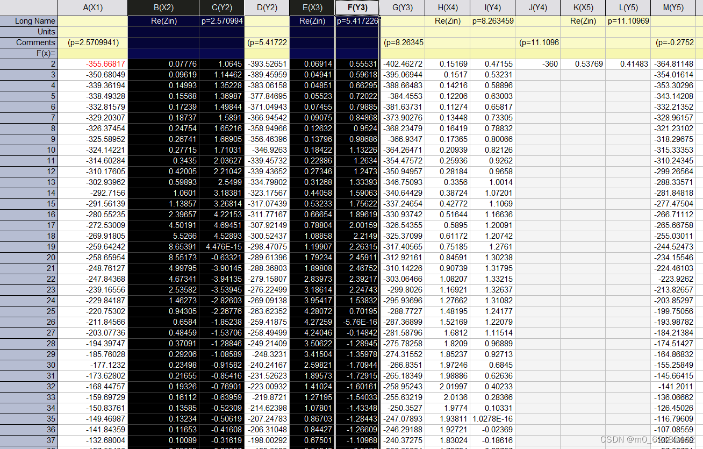
Task: Select row header number 2
Action: point(29,64)
